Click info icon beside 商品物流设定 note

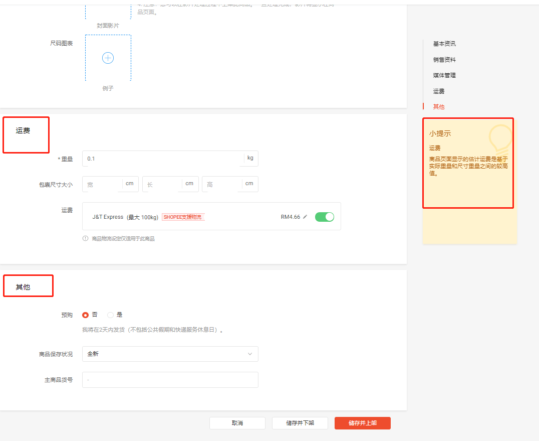[85, 238]
